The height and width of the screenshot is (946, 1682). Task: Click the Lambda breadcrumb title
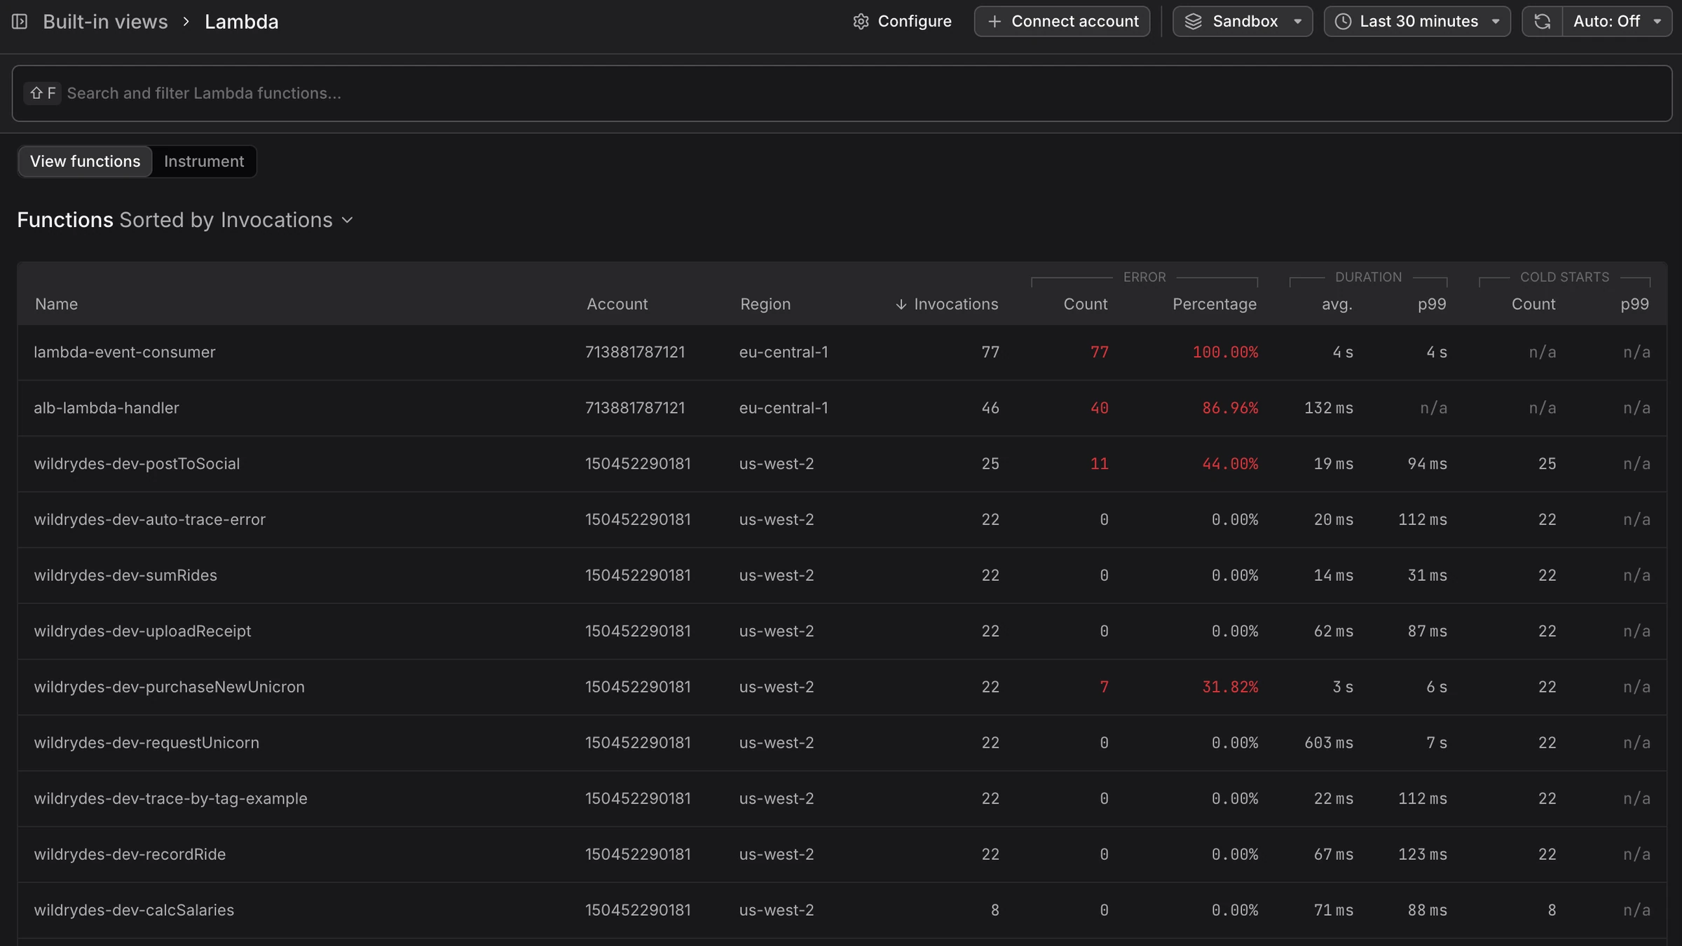click(x=241, y=22)
